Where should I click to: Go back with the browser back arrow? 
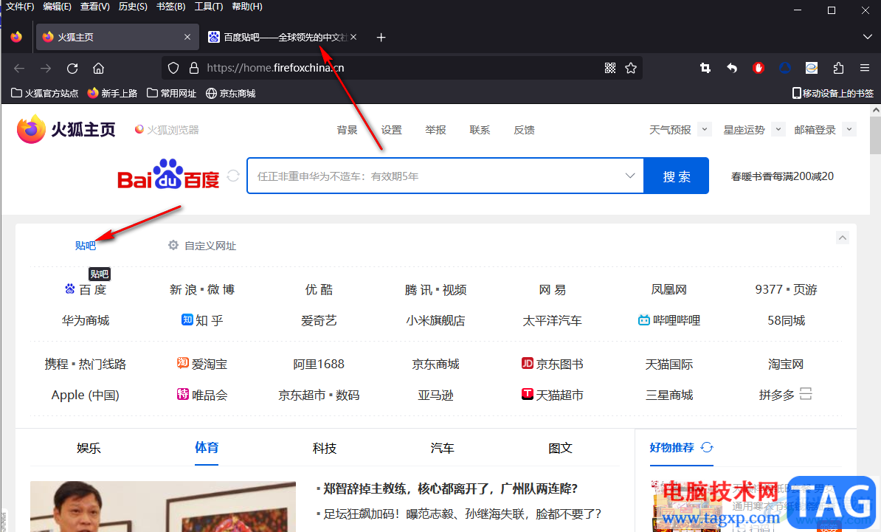[x=19, y=68]
